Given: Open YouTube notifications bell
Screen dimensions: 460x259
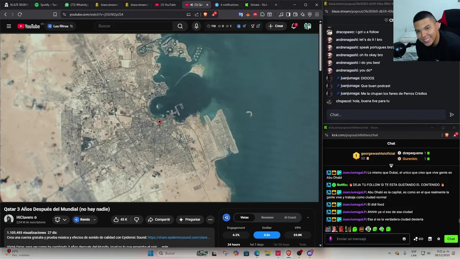Looking at the screenshot, I should 294,26.
